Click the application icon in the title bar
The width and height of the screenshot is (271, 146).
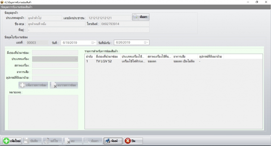point(2,2)
